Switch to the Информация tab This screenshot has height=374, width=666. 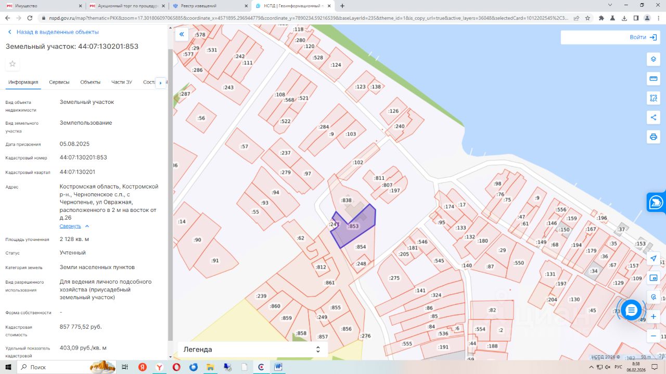point(23,82)
